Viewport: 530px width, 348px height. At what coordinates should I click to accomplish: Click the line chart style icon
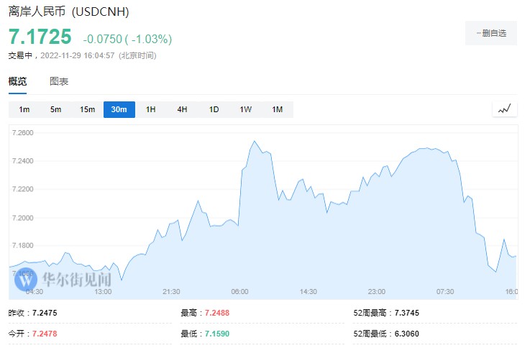504,109
